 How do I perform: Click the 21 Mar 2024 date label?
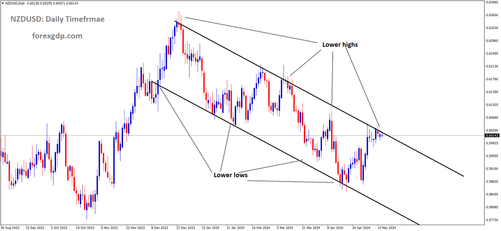click(311, 228)
